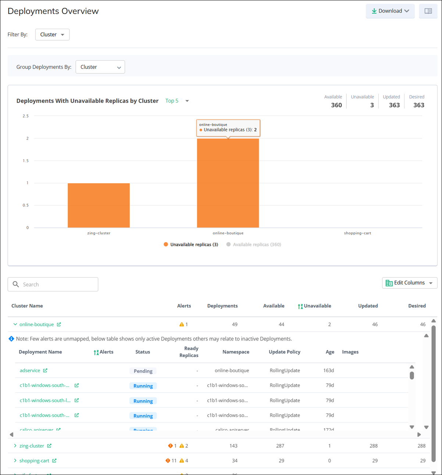Click the side panel layout icon
The image size is (442, 475).
tap(428, 11)
